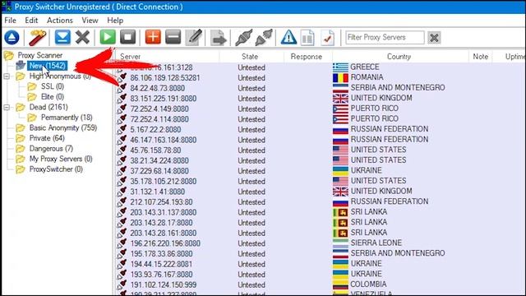Click the blue up-arrow toolbar icon
The width and height of the screenshot is (526, 296).
(x=12, y=37)
